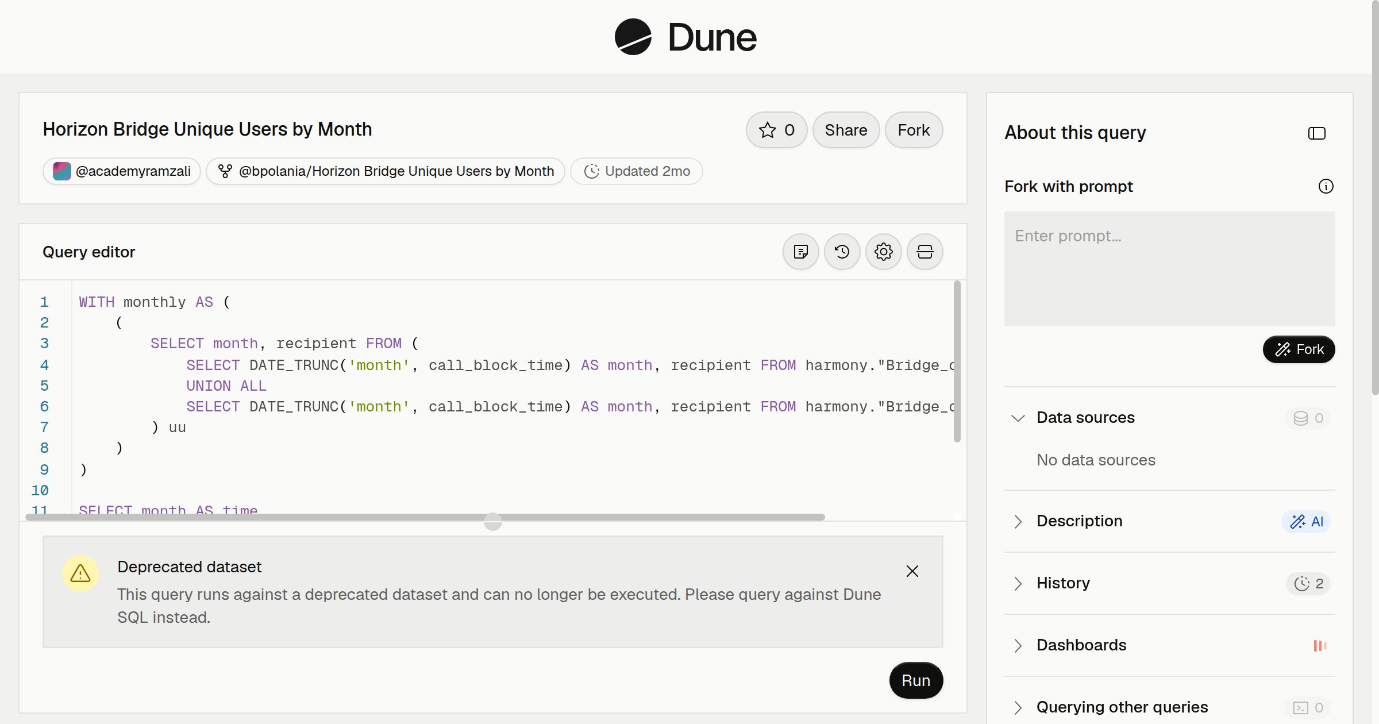Click the yellow warning triangle icon
Image resolution: width=1379 pixels, height=724 pixels.
pos(80,573)
